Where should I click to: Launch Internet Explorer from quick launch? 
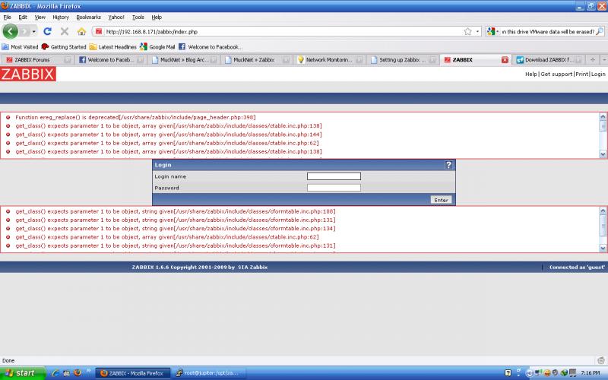tap(55, 373)
